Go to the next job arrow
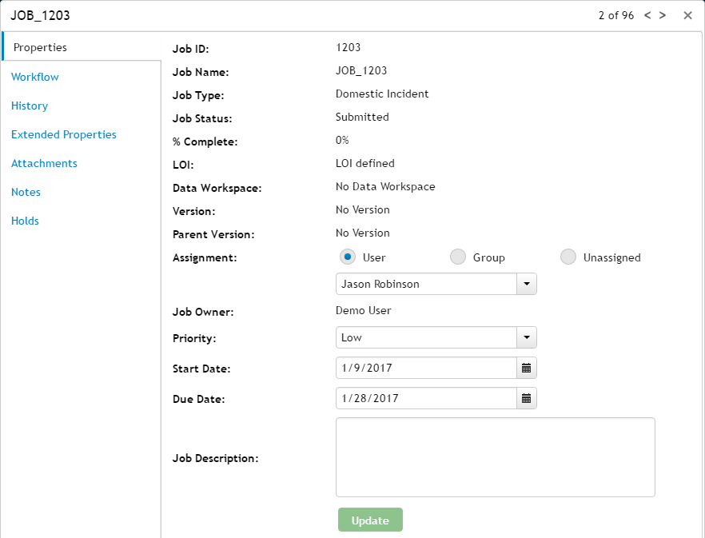Viewport: 705px width, 538px height. pos(663,15)
